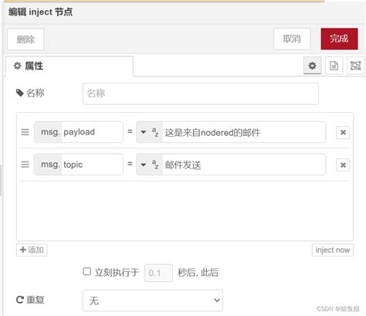Select the 属性 tab

(x=69, y=66)
